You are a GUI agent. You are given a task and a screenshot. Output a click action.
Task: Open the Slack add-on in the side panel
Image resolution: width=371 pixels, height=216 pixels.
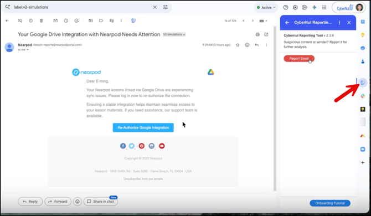point(363,96)
